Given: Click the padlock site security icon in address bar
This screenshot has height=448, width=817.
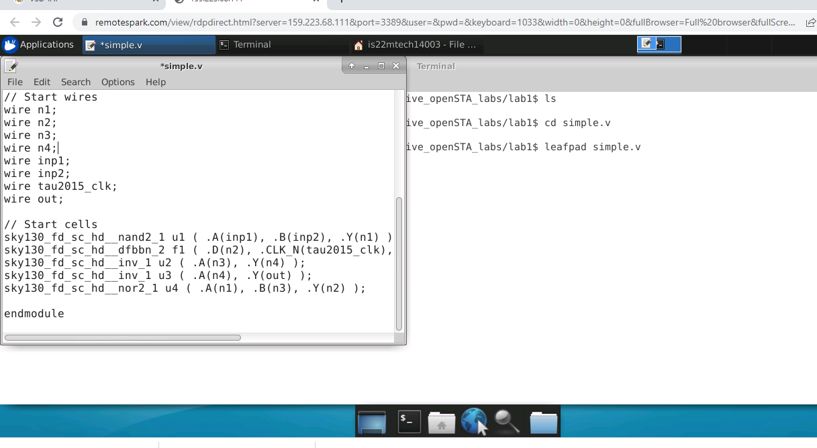Looking at the screenshot, I should pyautogui.click(x=84, y=22).
